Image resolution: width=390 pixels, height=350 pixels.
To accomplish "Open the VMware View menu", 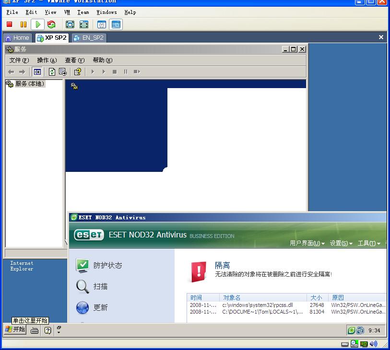I will pos(50,12).
